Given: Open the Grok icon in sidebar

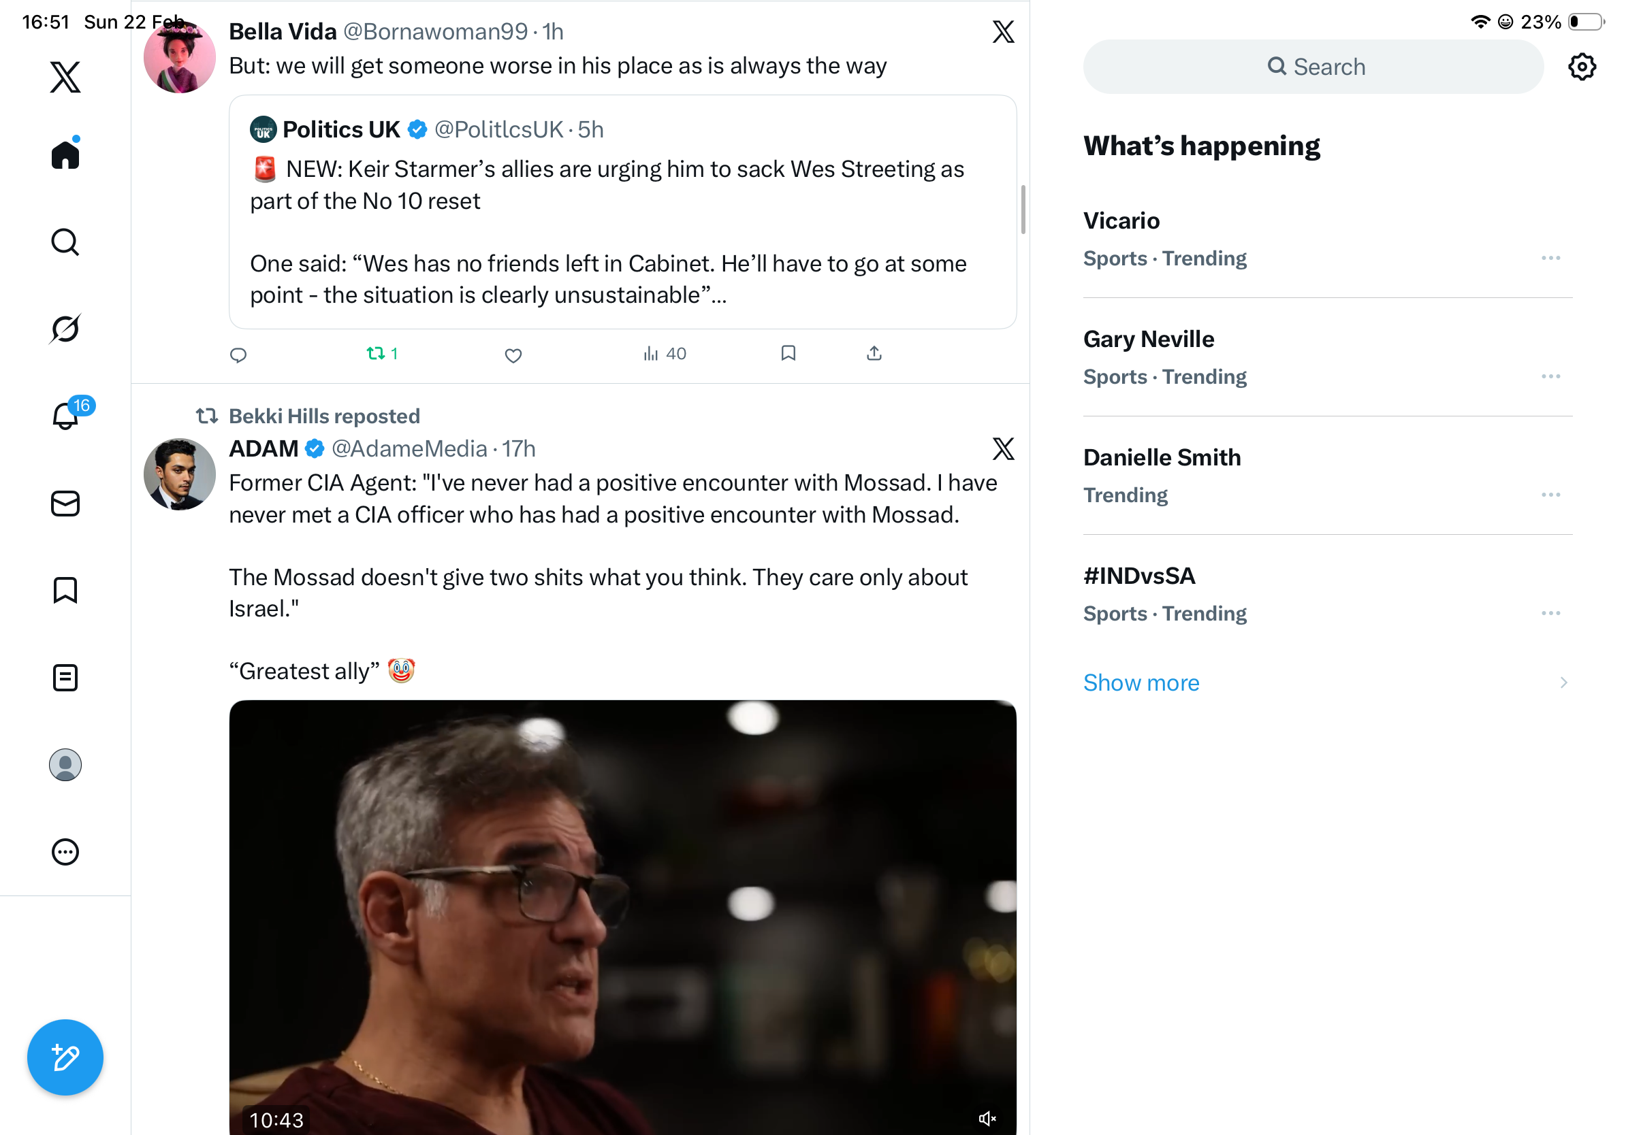Looking at the screenshot, I should [65, 329].
